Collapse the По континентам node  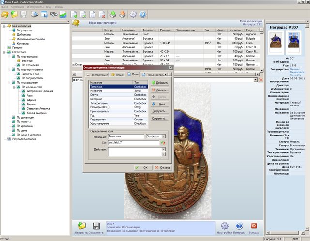14,87
